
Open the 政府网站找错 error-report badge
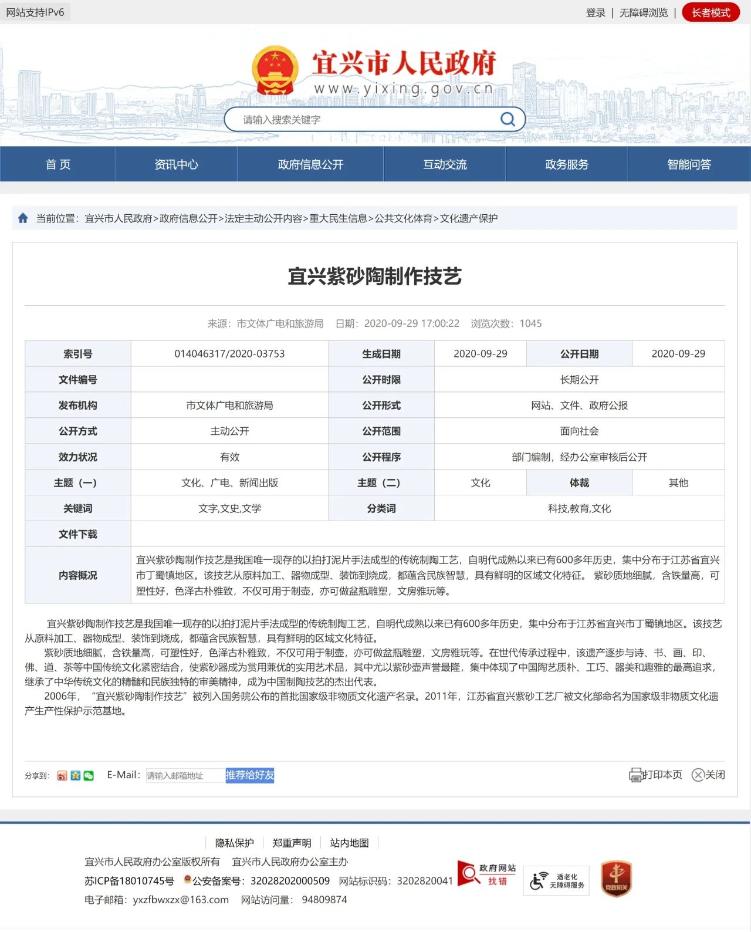tap(487, 874)
